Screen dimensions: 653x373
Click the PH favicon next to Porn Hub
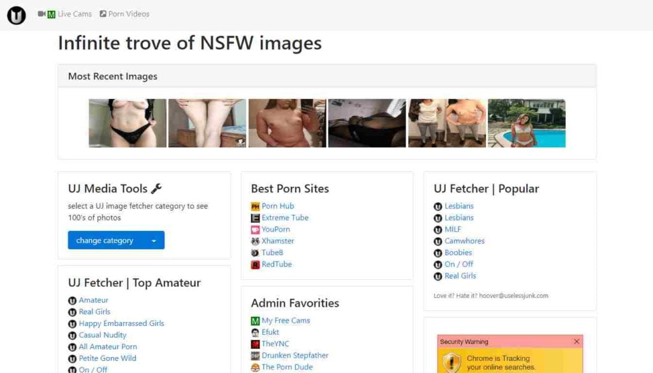255,206
